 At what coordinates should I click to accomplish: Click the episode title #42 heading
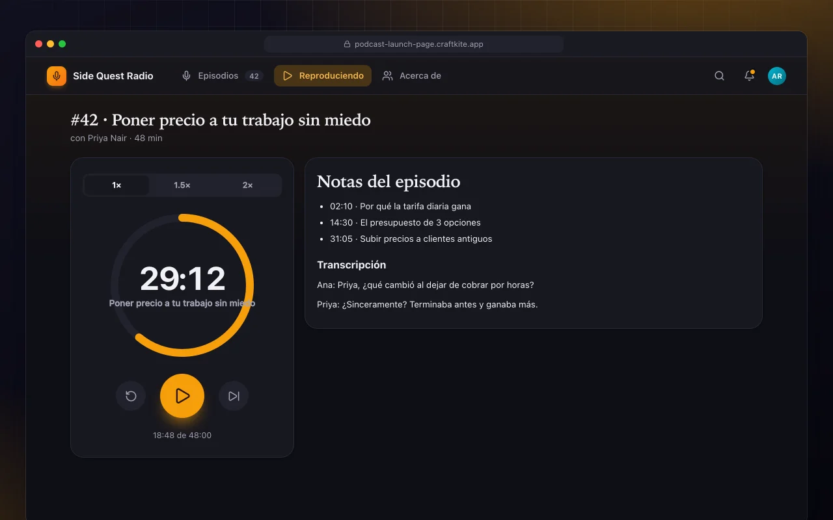click(221, 120)
